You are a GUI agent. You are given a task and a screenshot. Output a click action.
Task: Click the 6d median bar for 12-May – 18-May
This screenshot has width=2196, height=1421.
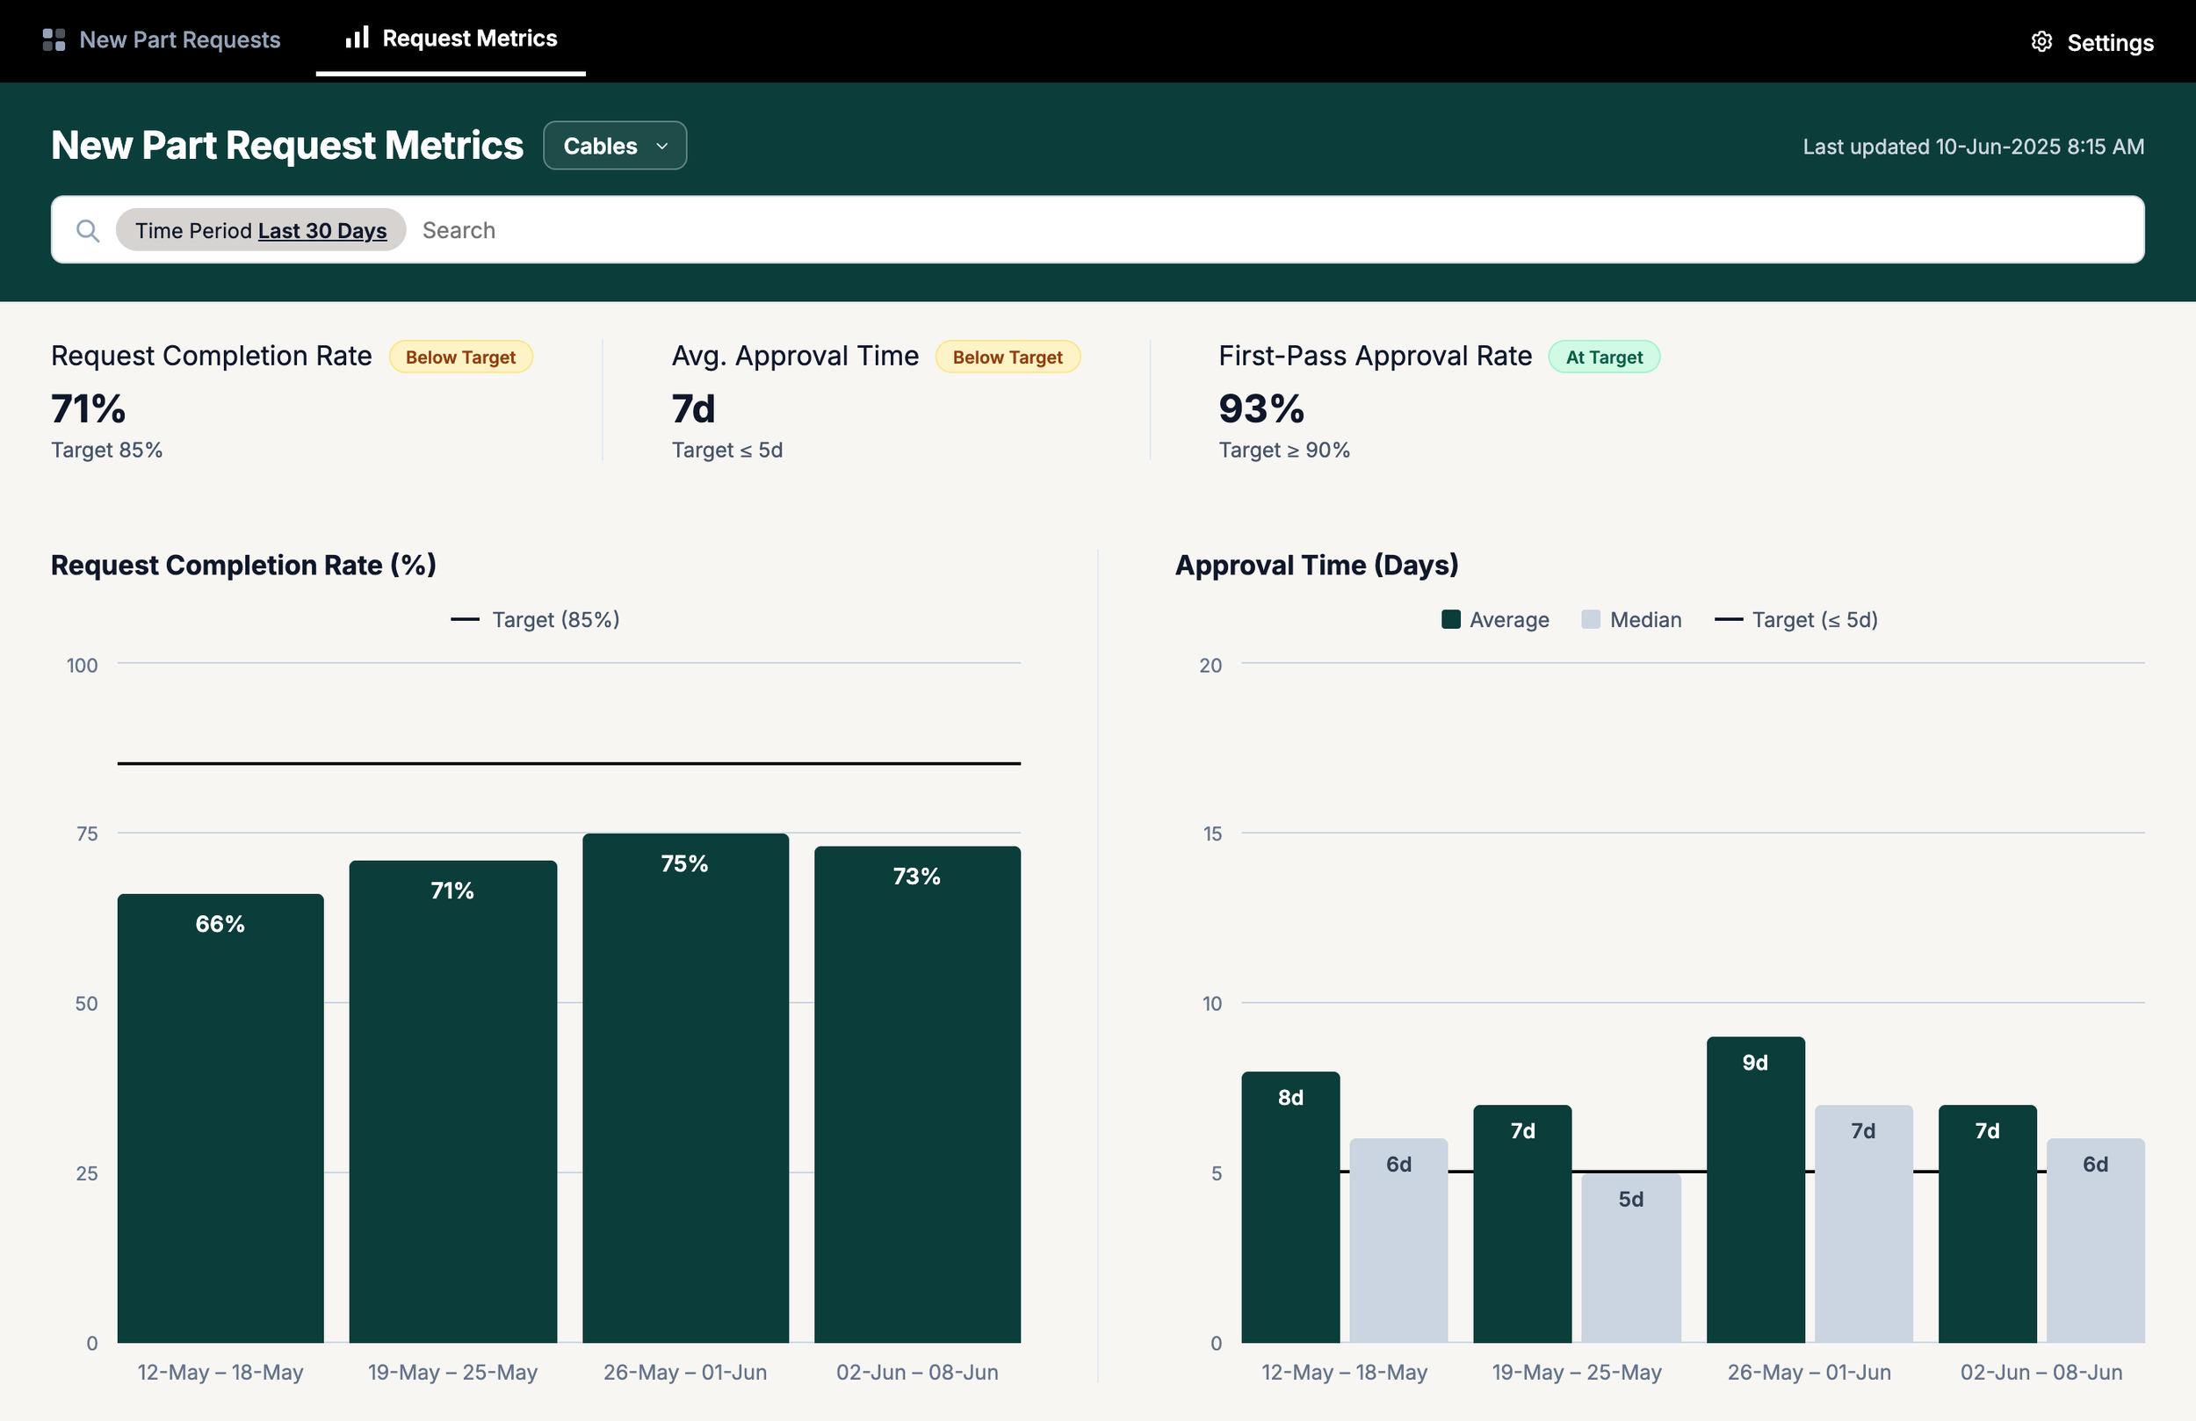[1398, 1240]
